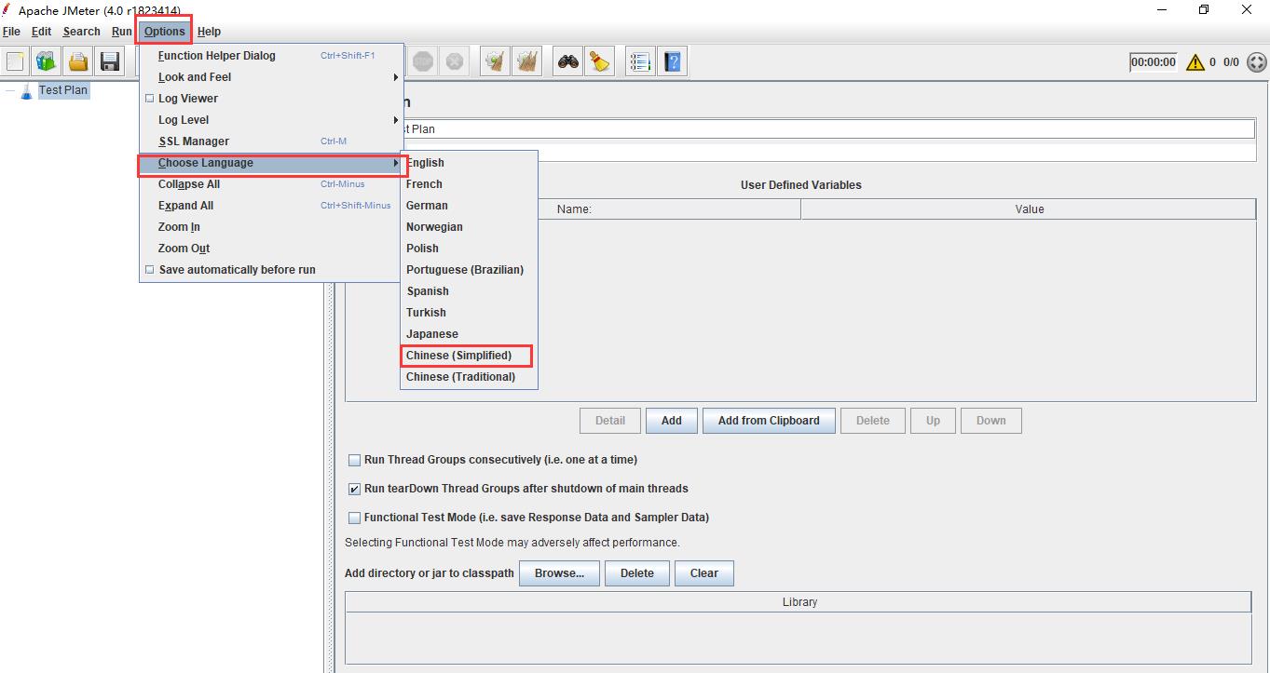Select Portuguese (Brazilian) language
This screenshot has width=1270, height=673.
pos(469,270)
